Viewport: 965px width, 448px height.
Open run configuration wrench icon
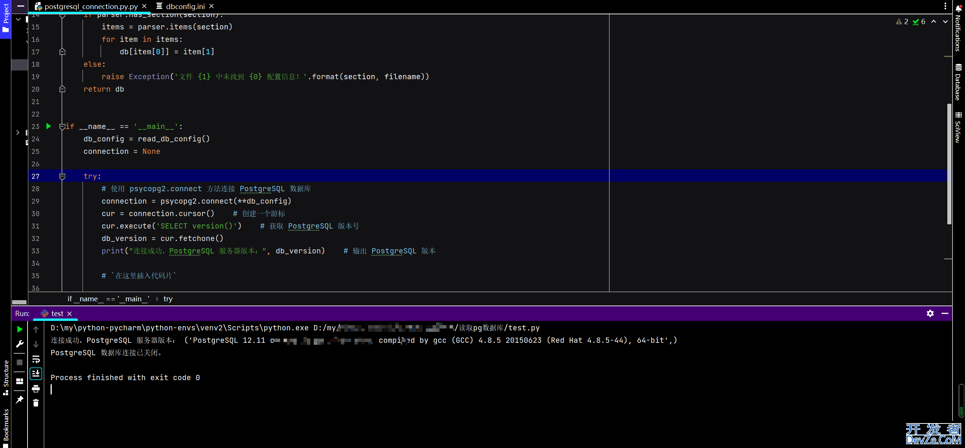(20, 344)
